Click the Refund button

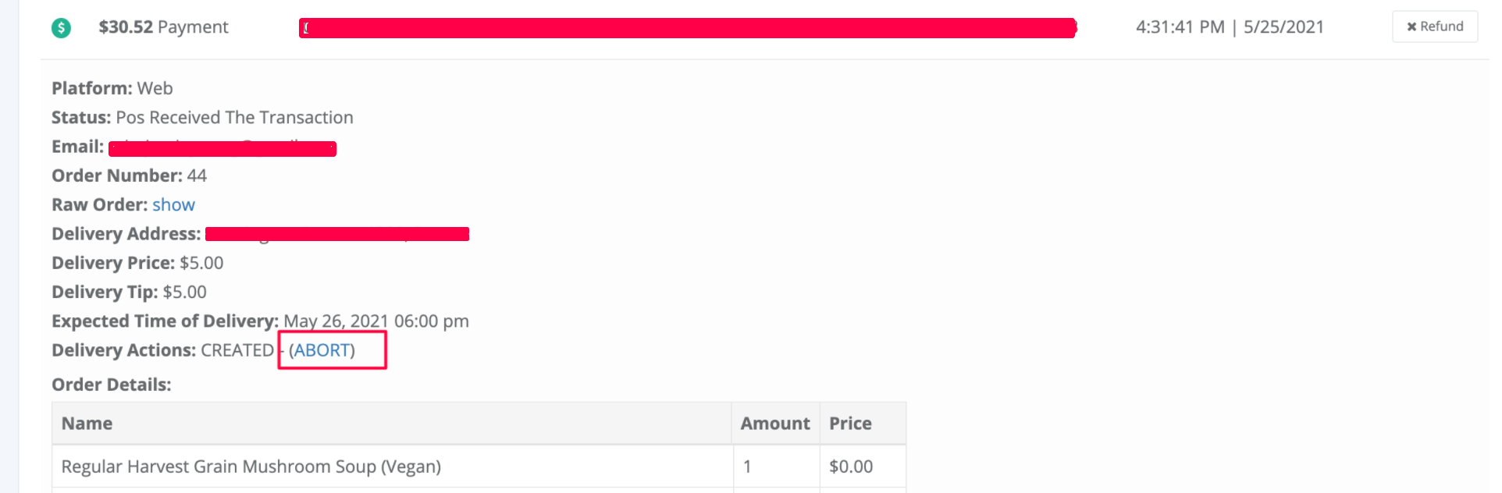click(1435, 27)
